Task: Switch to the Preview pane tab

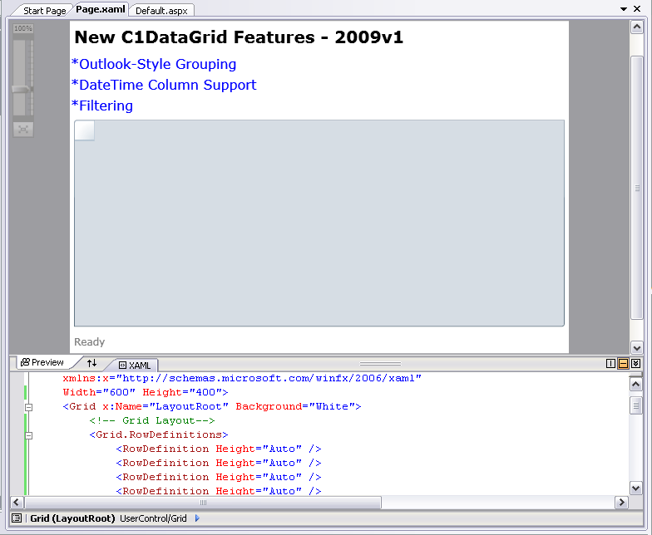Action: point(42,362)
